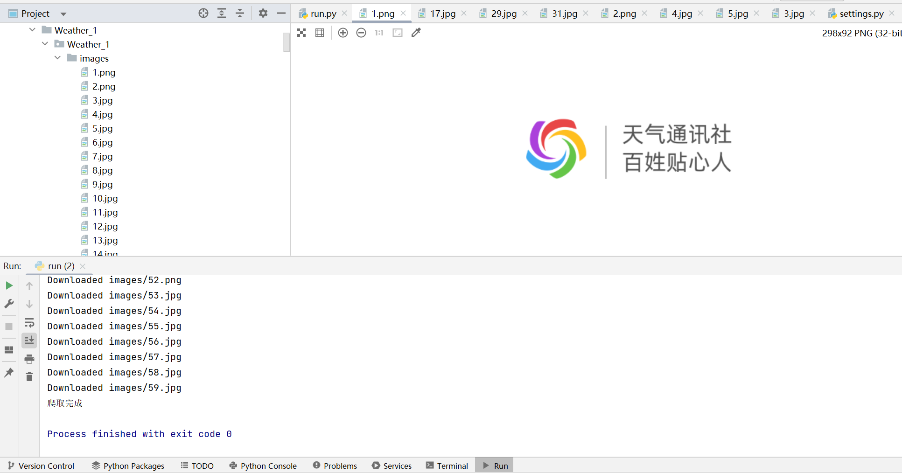This screenshot has width=902, height=473.
Task: Toggle soft-wrap in console output
Action: (x=29, y=322)
